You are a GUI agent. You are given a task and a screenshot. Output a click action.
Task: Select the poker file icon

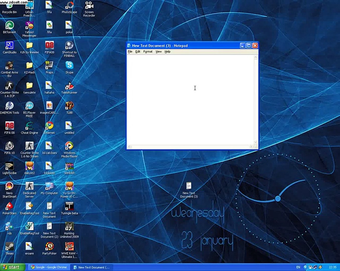tap(69, 27)
